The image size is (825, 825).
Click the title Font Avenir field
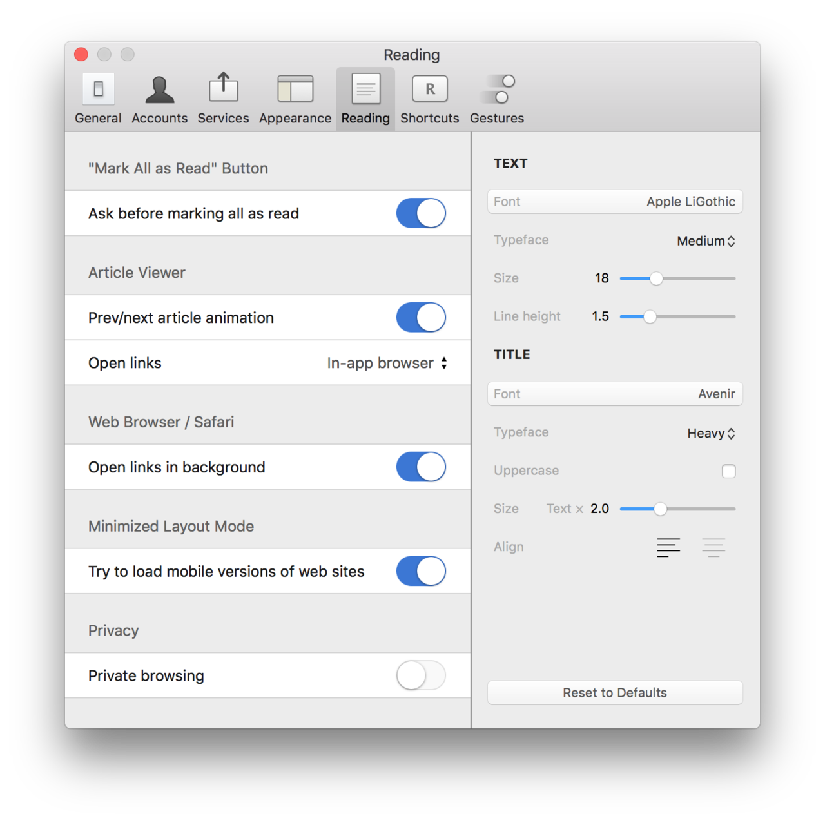615,394
